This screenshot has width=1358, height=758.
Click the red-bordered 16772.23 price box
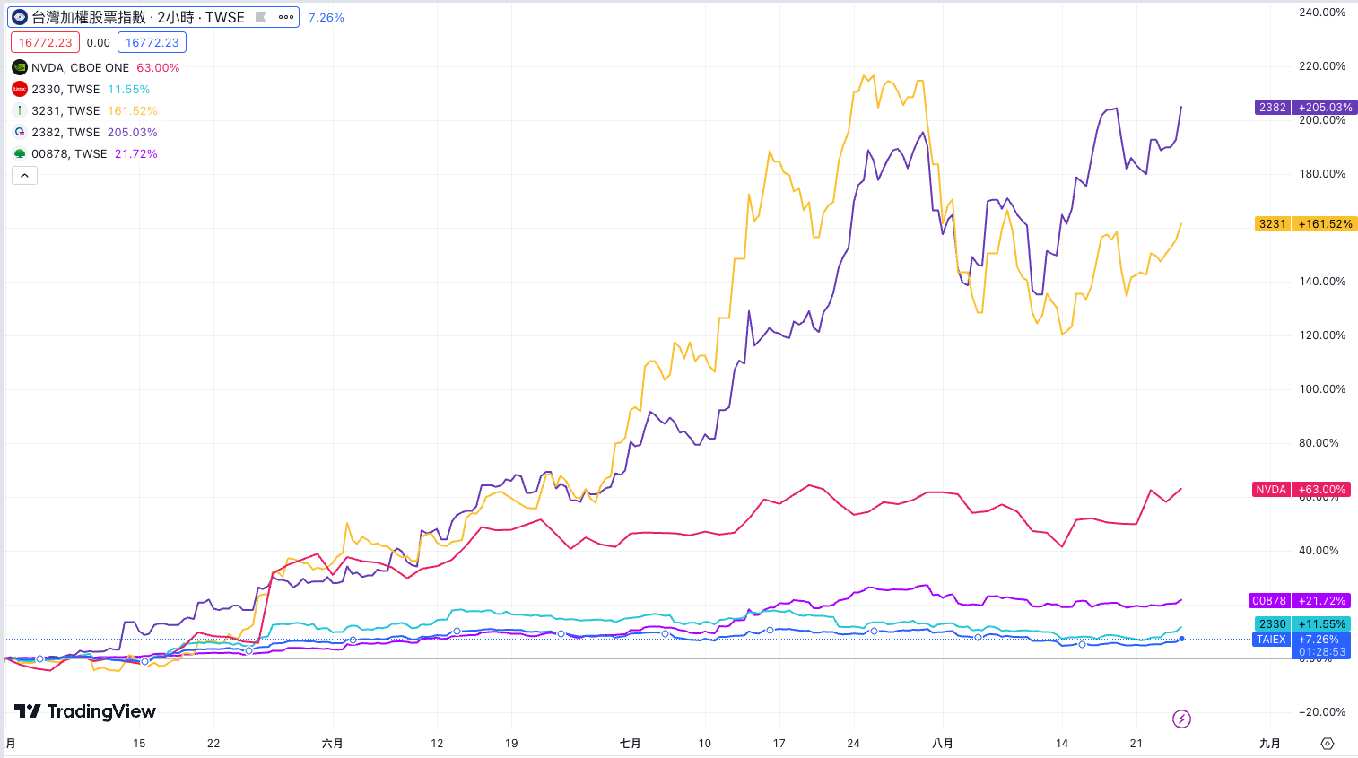point(45,42)
